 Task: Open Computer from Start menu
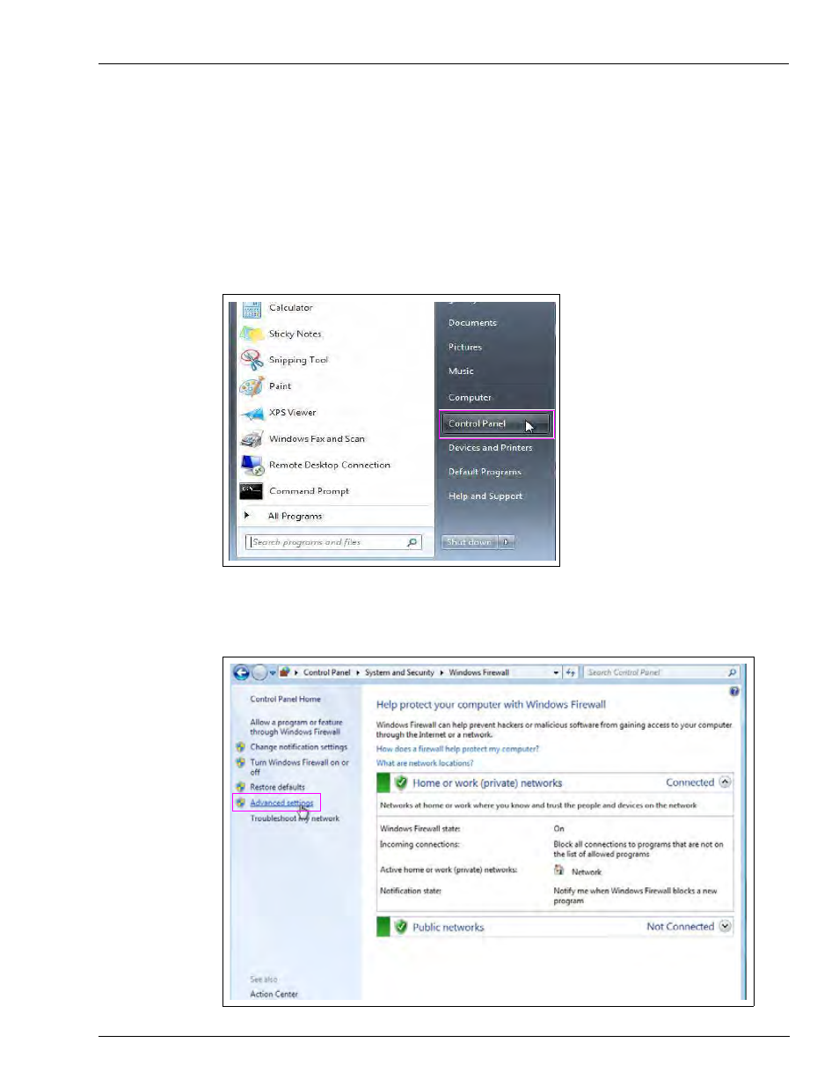470,398
